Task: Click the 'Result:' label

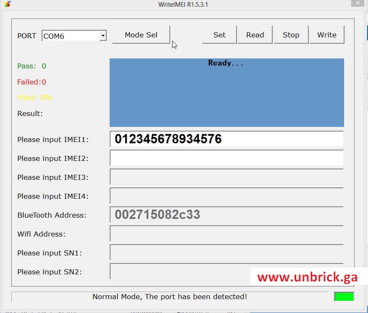Action: (x=30, y=113)
